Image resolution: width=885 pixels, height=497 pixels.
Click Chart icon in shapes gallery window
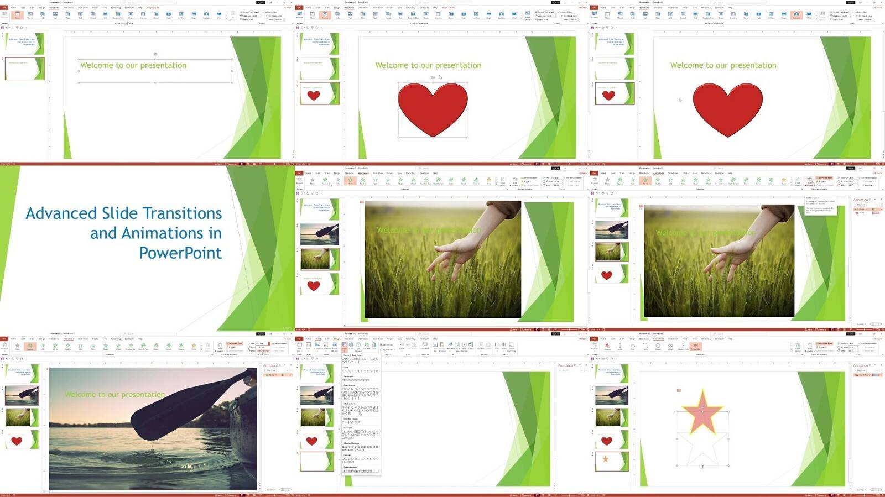[374, 347]
